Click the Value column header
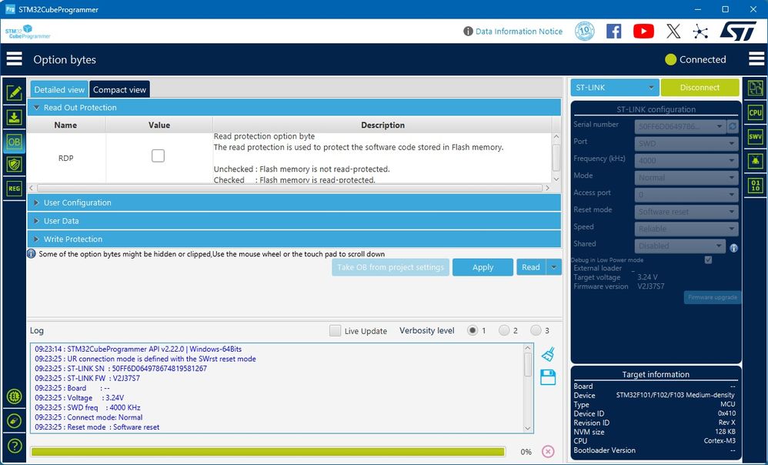 click(159, 125)
